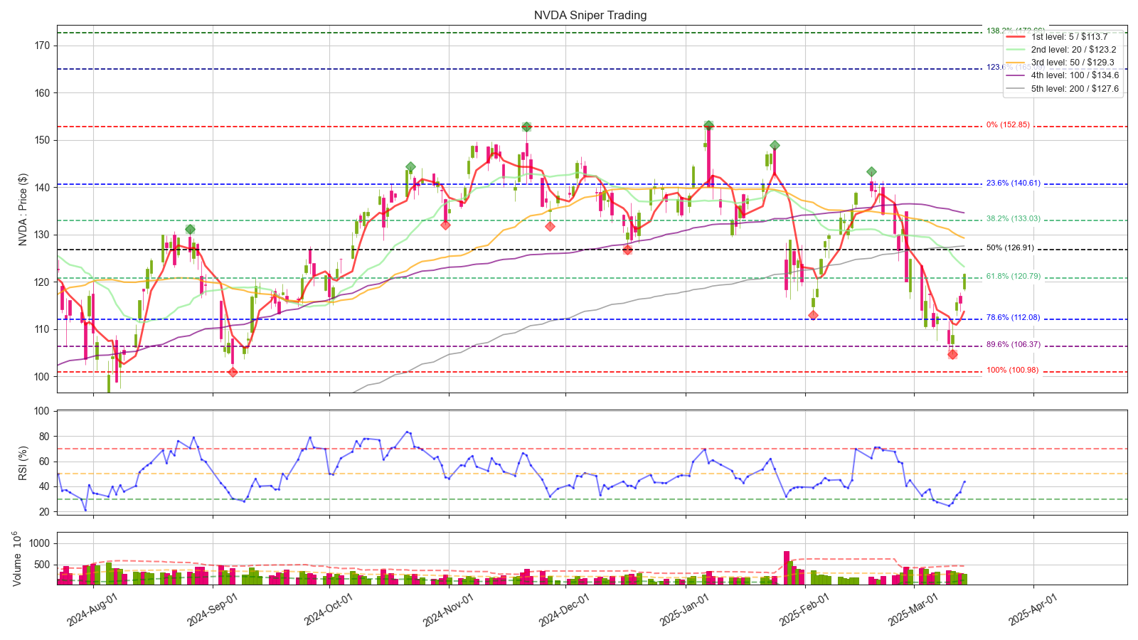Screen dimensions: 1138x640
Task: Click the 140 tick on the price axis
Action: (41, 188)
